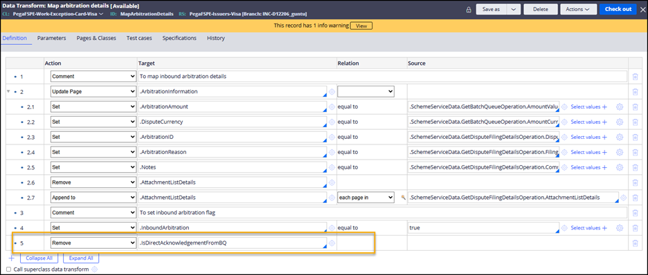Switch to the Definition tab
Viewport: 648px width, 275px height.
pyautogui.click(x=15, y=38)
